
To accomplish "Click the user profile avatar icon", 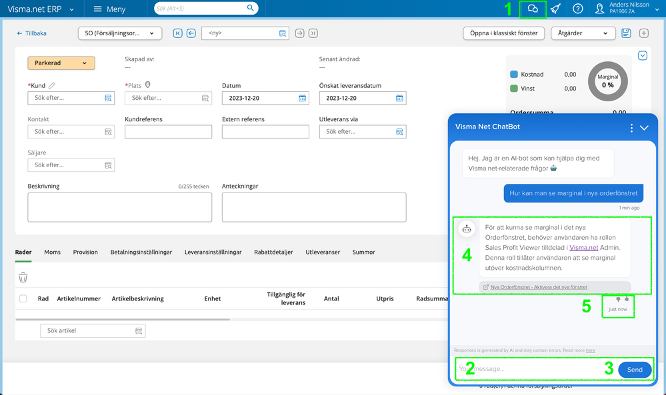I will (x=600, y=9).
